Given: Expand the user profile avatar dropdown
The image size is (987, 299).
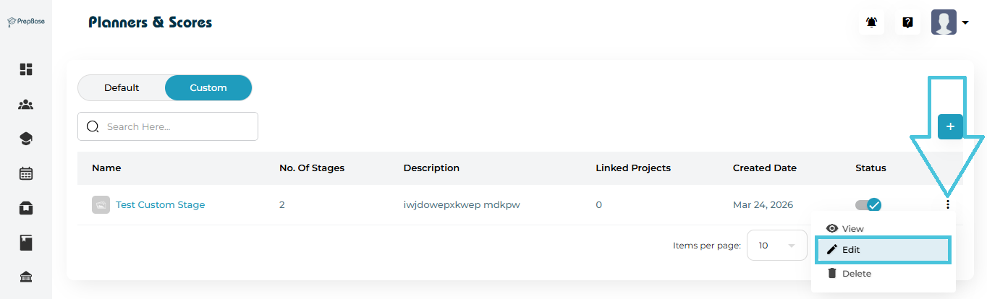Looking at the screenshot, I should click(949, 22).
